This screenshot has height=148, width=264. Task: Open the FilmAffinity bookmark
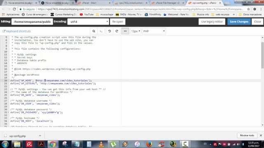[153, 14]
